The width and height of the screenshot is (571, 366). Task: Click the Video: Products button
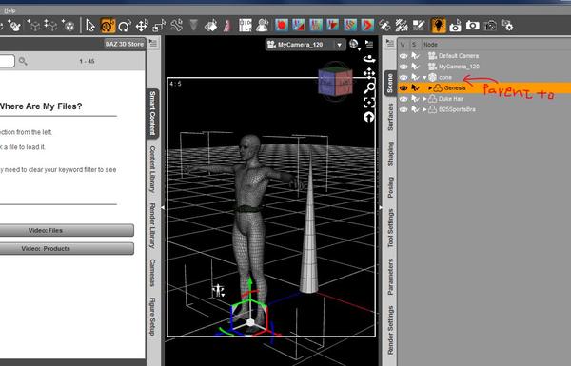coord(66,248)
